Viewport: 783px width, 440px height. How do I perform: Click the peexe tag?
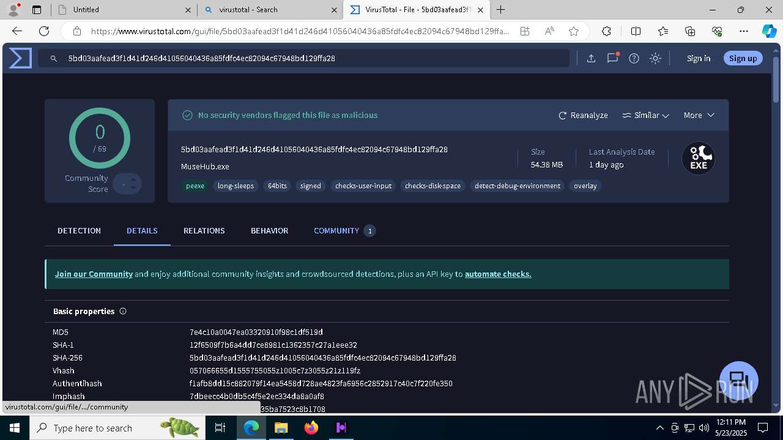[x=195, y=186]
